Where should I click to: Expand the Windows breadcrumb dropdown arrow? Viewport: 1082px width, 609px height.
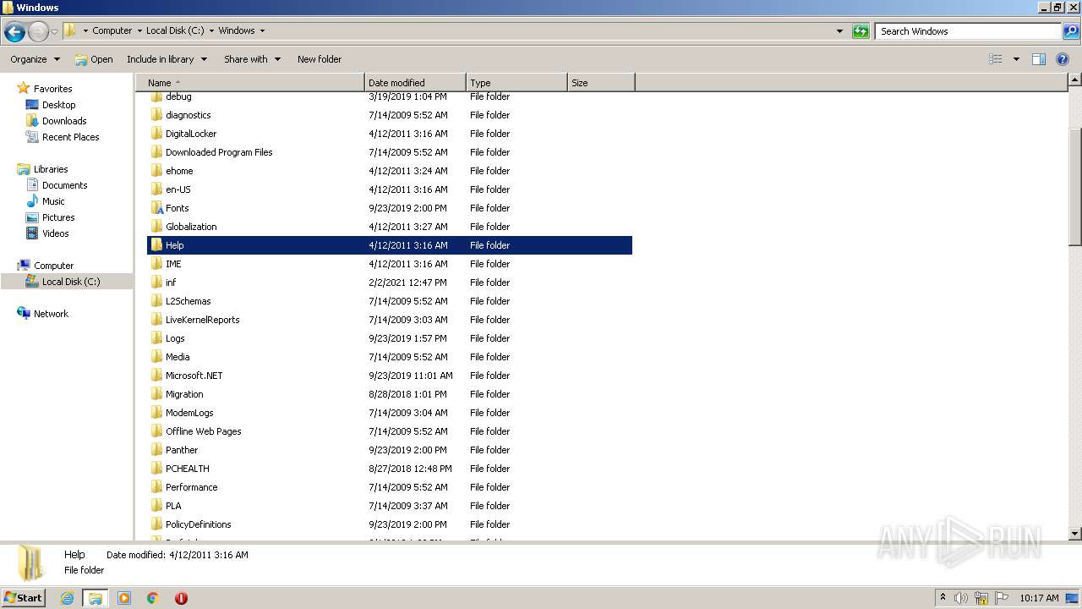point(262,30)
